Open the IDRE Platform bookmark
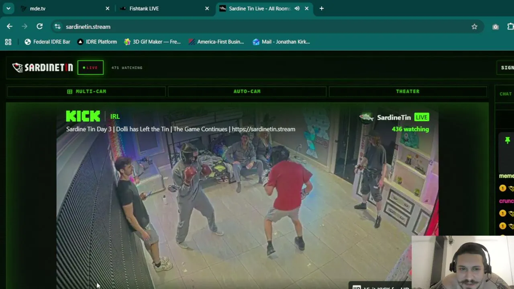This screenshot has height=289, width=514. (97, 42)
